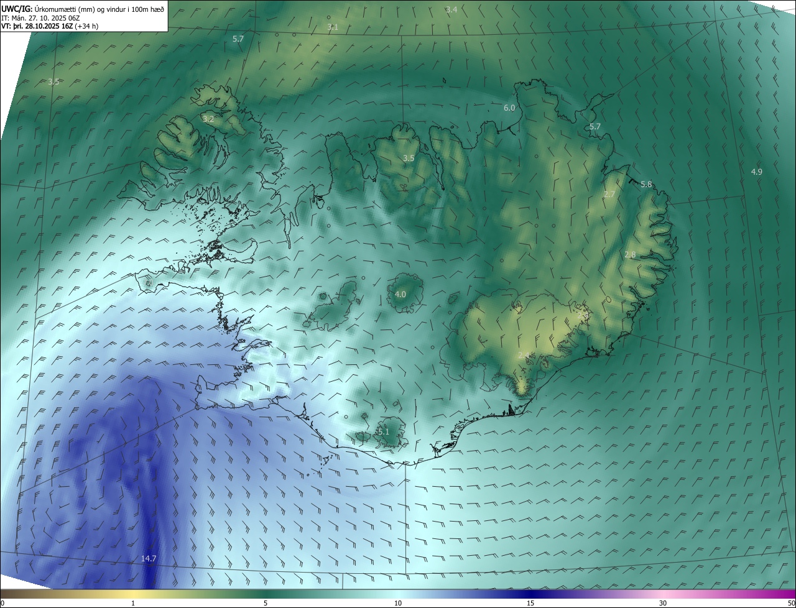Click the 6.0 value label on the map
This screenshot has height=608, width=796.
click(509, 108)
